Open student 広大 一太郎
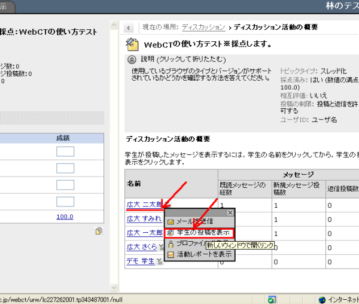Image resolution: width=359 pixels, height=304 pixels. [x=144, y=233]
